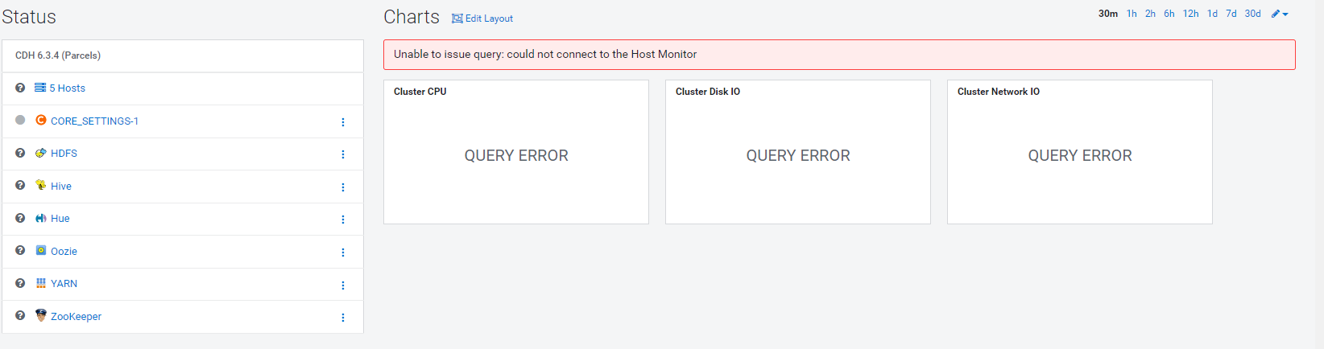Switch to the 1d time range
Image resolution: width=1324 pixels, height=349 pixels.
coord(1212,14)
